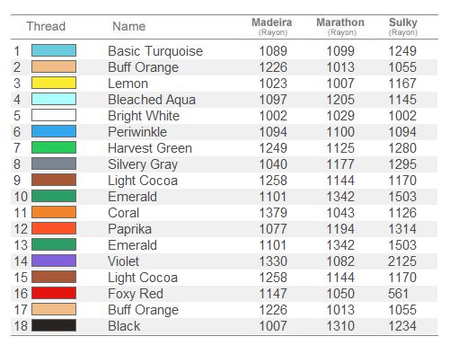
Task: Pick the Bleached Aqua color swatch
Action: tap(54, 99)
